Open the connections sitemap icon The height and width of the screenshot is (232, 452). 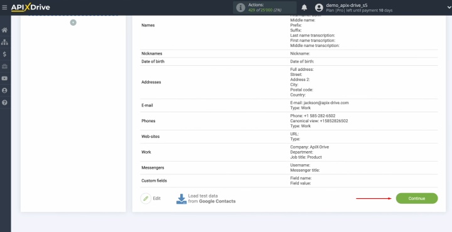4,42
